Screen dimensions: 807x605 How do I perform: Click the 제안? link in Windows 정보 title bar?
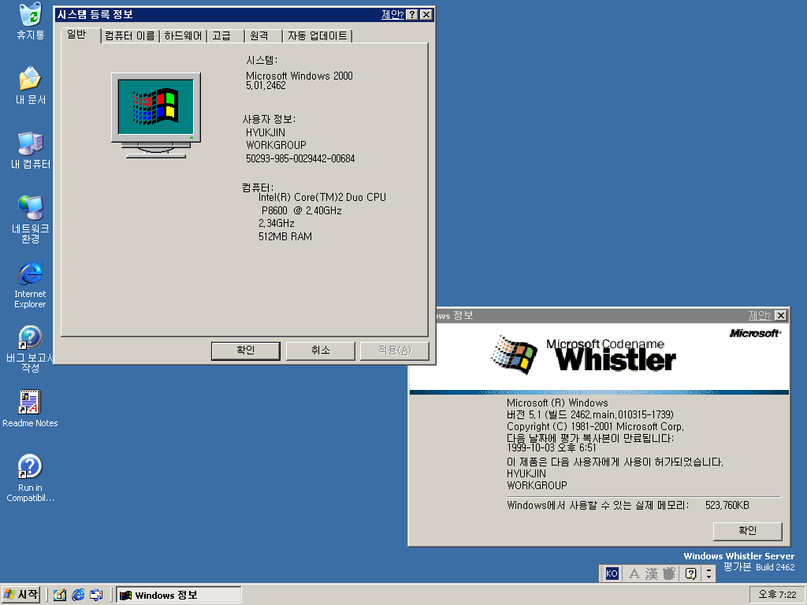pyautogui.click(x=760, y=315)
